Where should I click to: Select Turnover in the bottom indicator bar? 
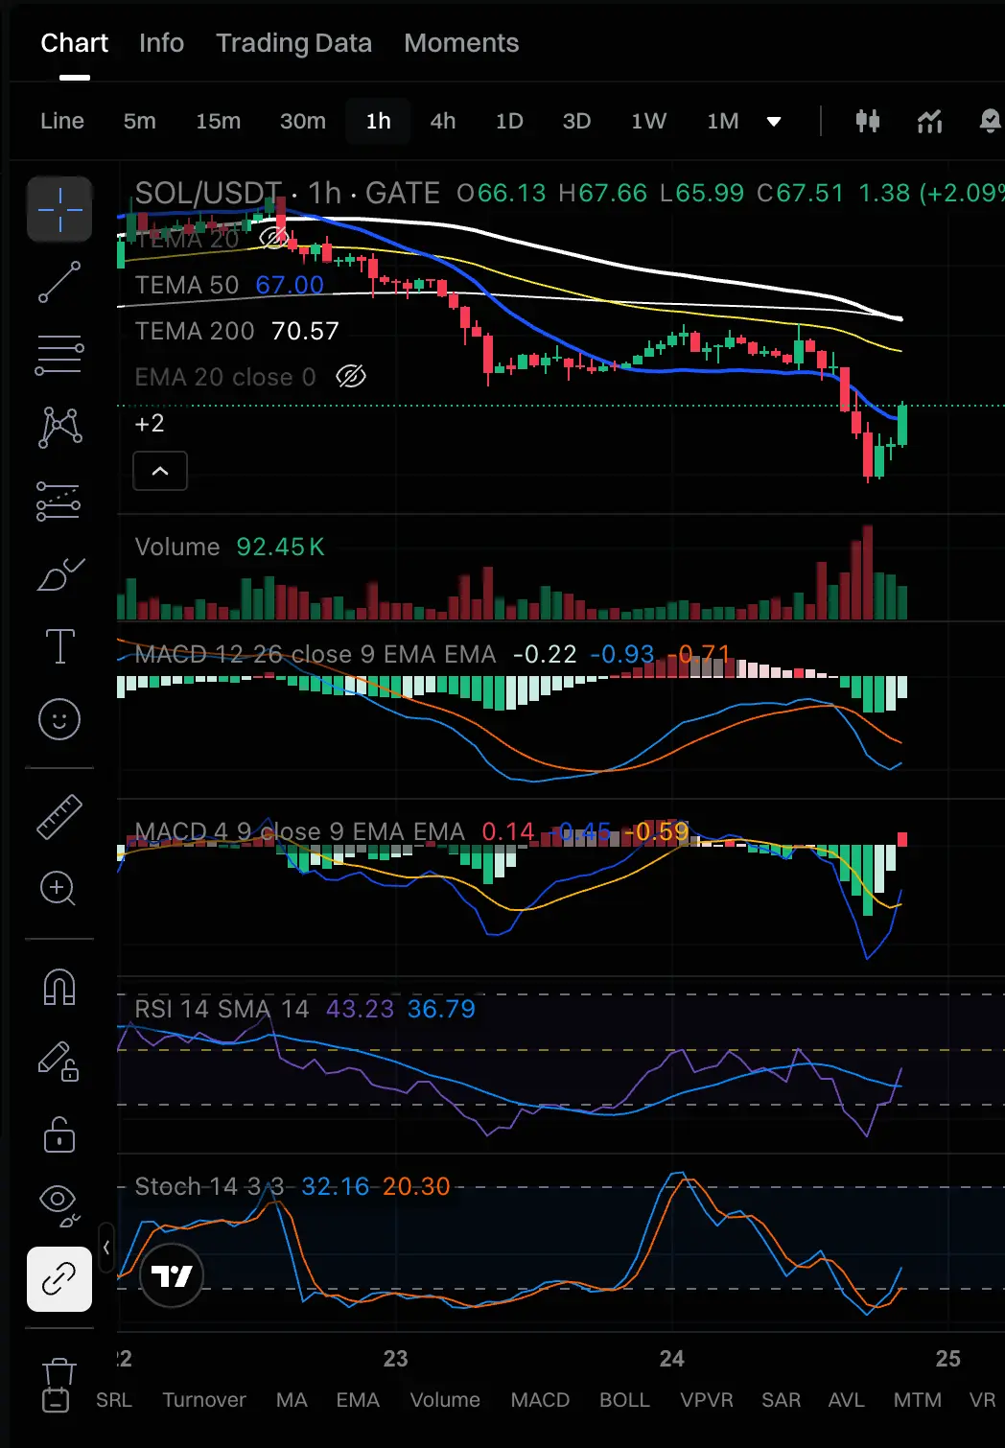point(204,1400)
